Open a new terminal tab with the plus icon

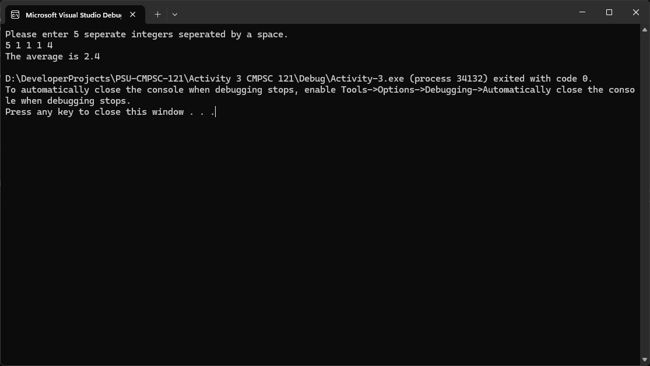[157, 14]
